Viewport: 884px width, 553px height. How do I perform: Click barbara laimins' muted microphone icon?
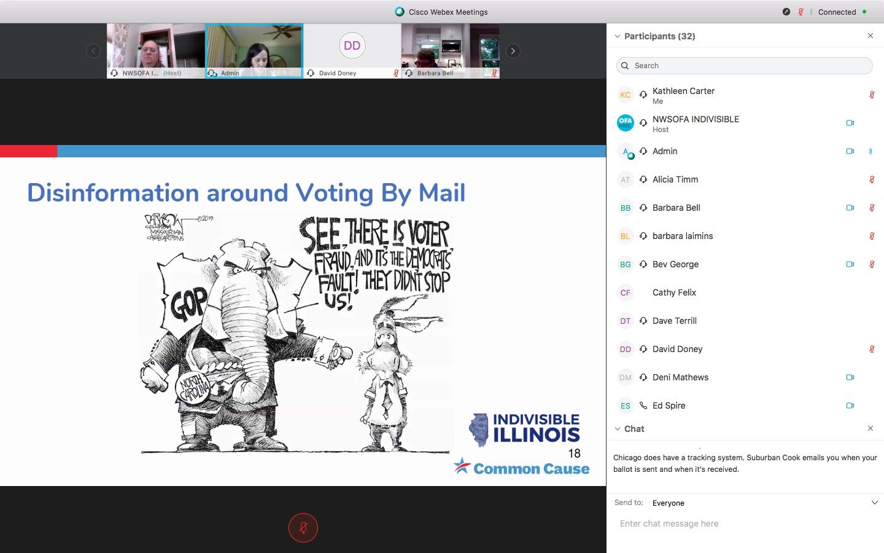point(872,236)
